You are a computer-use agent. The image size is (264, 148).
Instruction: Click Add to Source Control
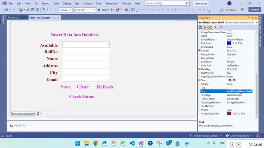point(205,136)
